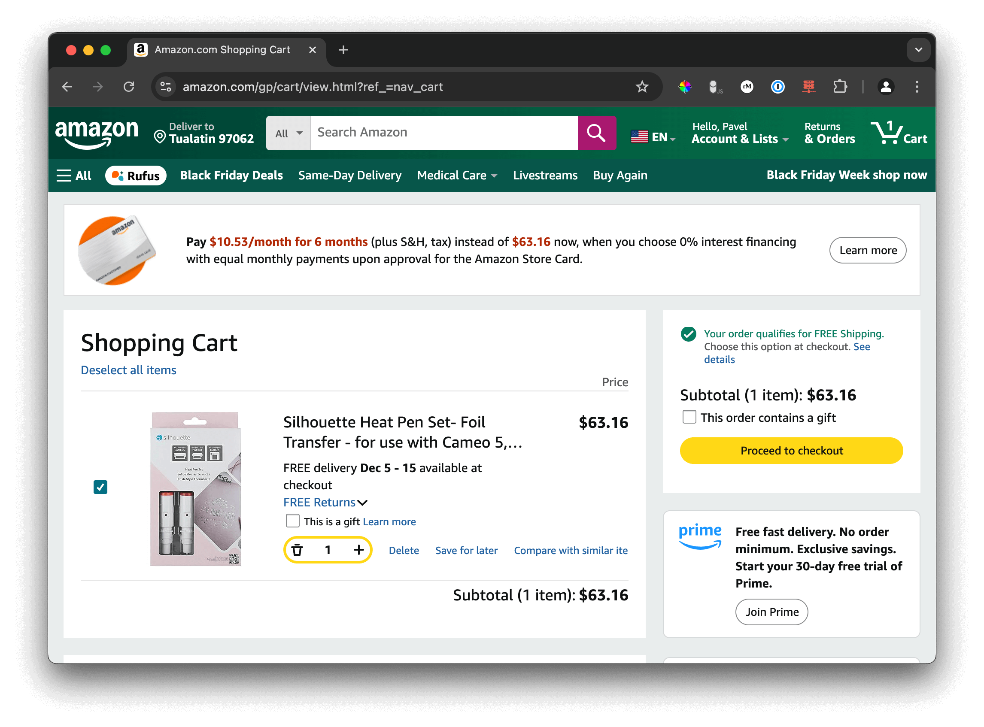The height and width of the screenshot is (727, 984).
Task: Delete the item via Delete link
Action: [404, 550]
